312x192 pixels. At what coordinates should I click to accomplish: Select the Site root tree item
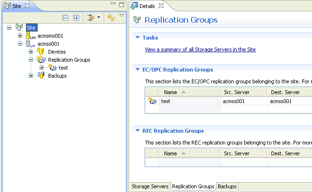point(32,28)
